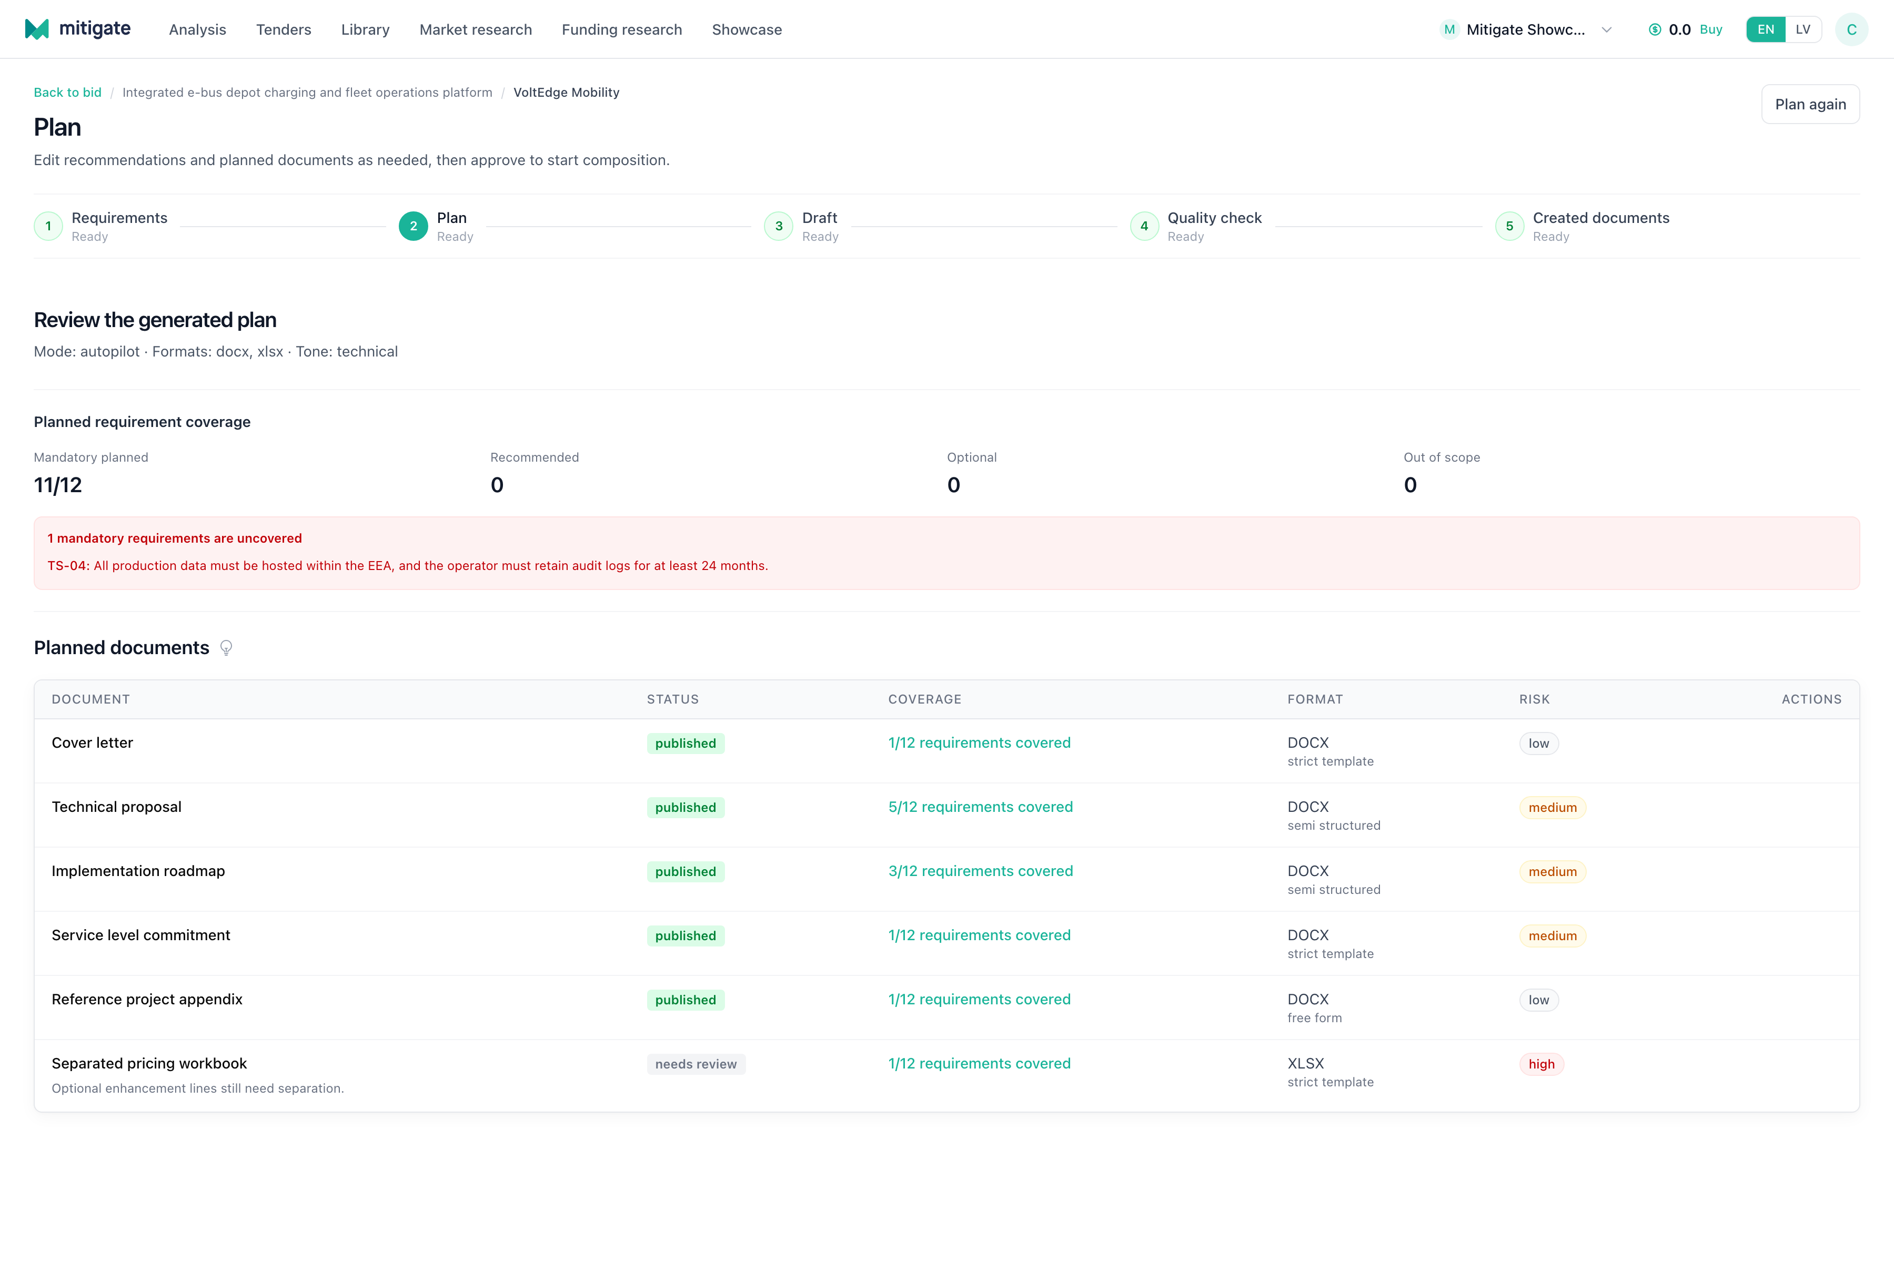Click the Mandatory planned 11/12 value

pos(58,484)
